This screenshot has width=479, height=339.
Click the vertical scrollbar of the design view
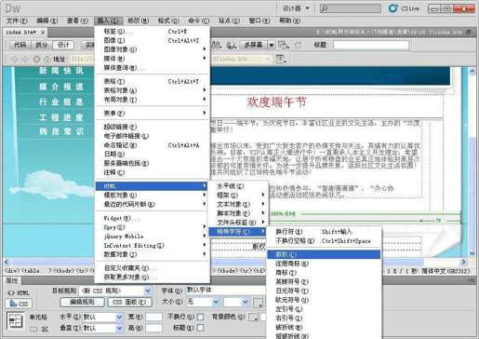(472, 161)
